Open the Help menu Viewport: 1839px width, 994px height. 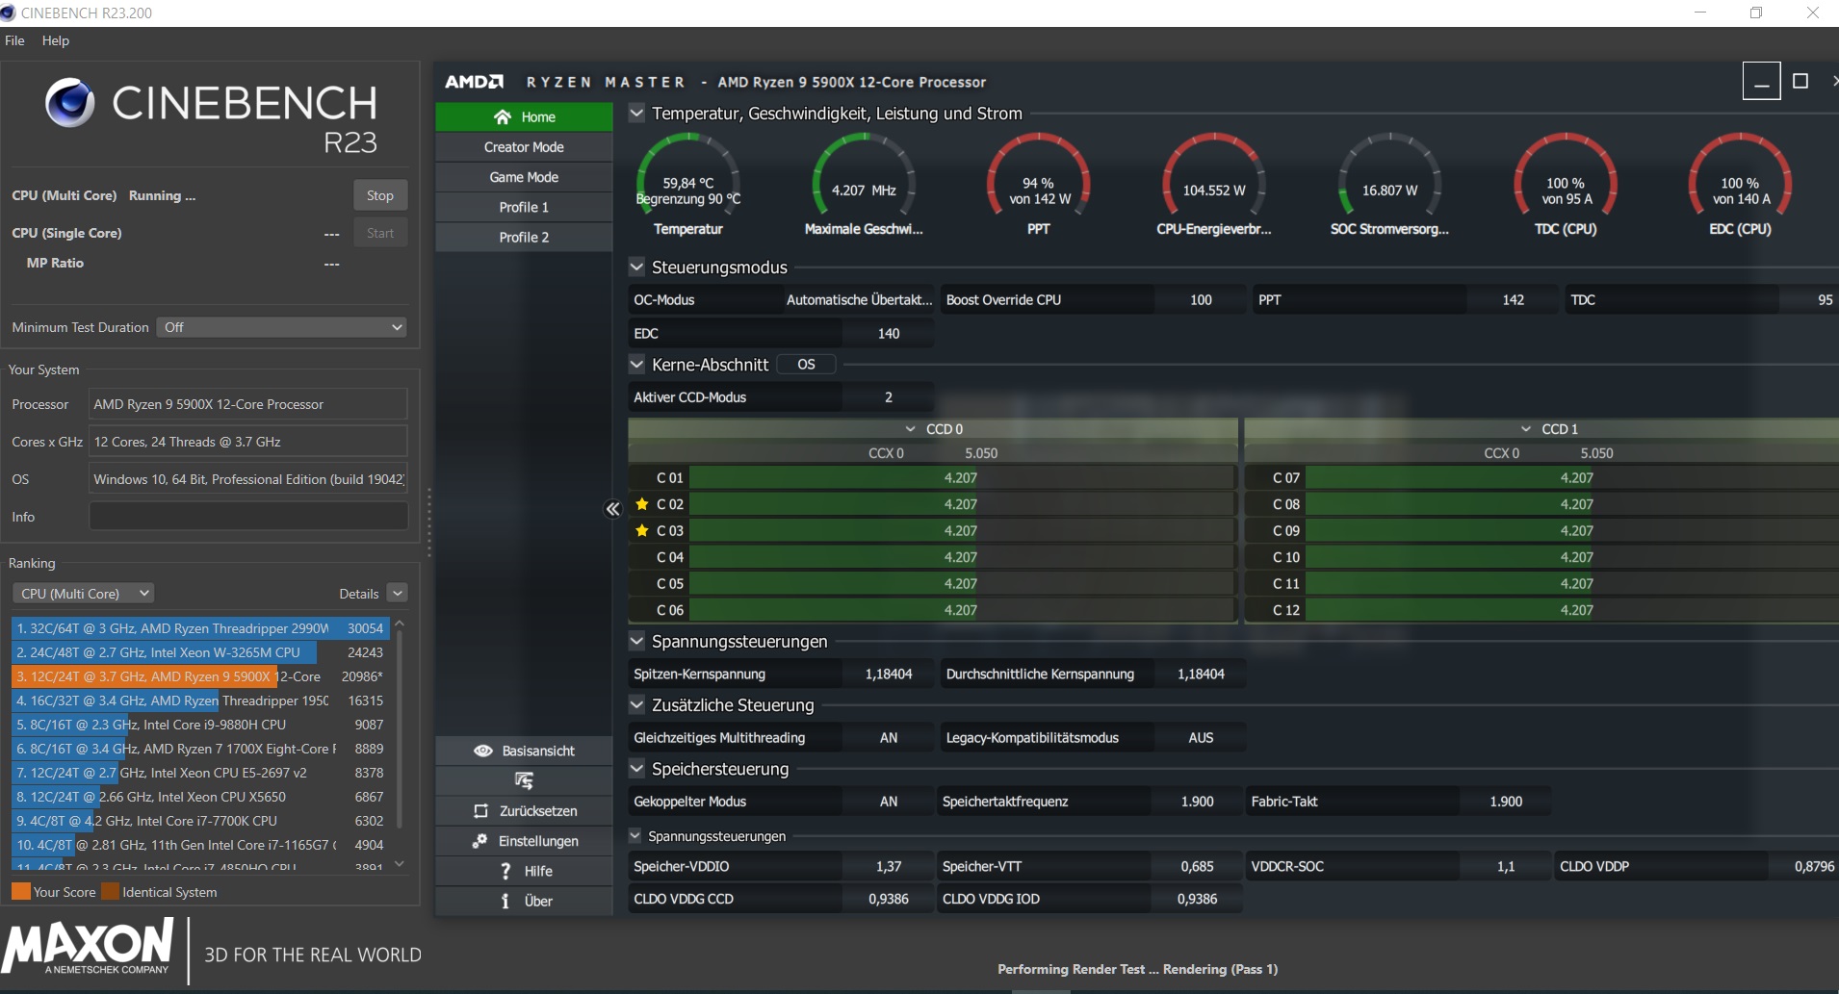coord(56,40)
